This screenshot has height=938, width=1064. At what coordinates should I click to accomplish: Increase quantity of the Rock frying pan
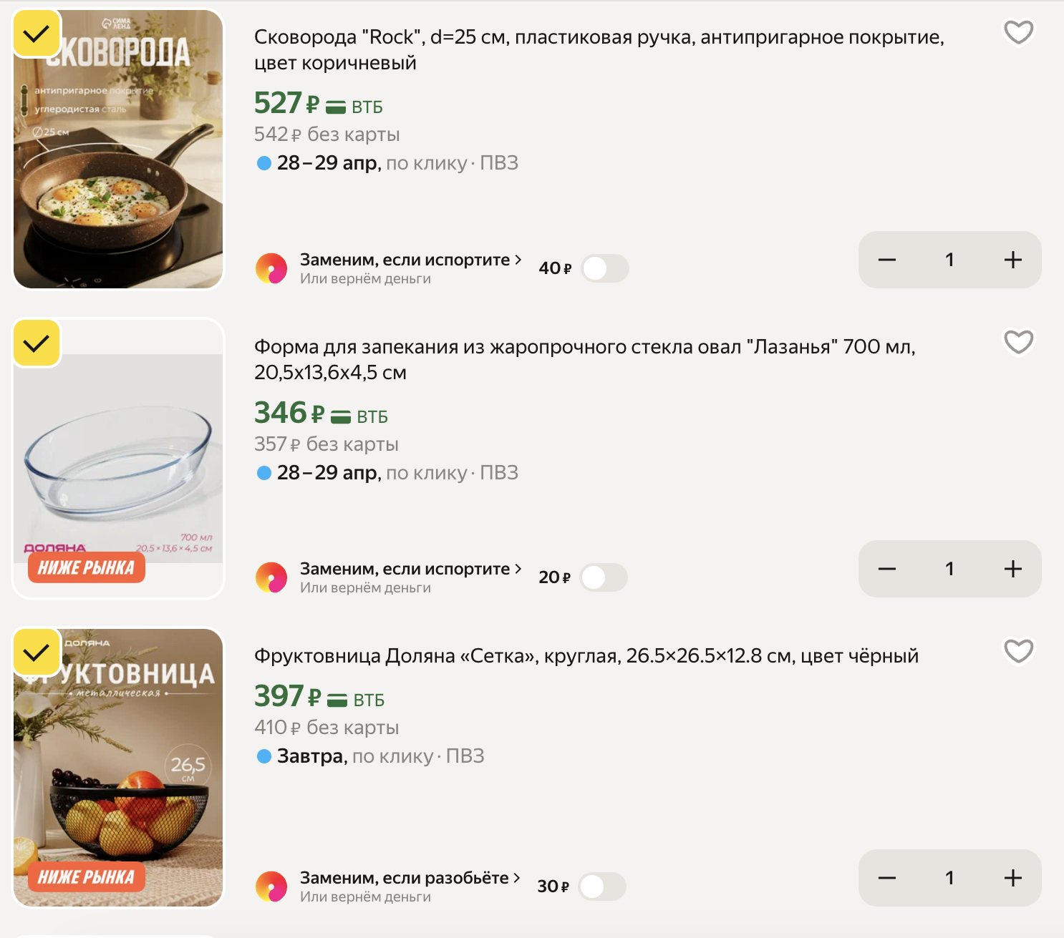pyautogui.click(x=1012, y=260)
